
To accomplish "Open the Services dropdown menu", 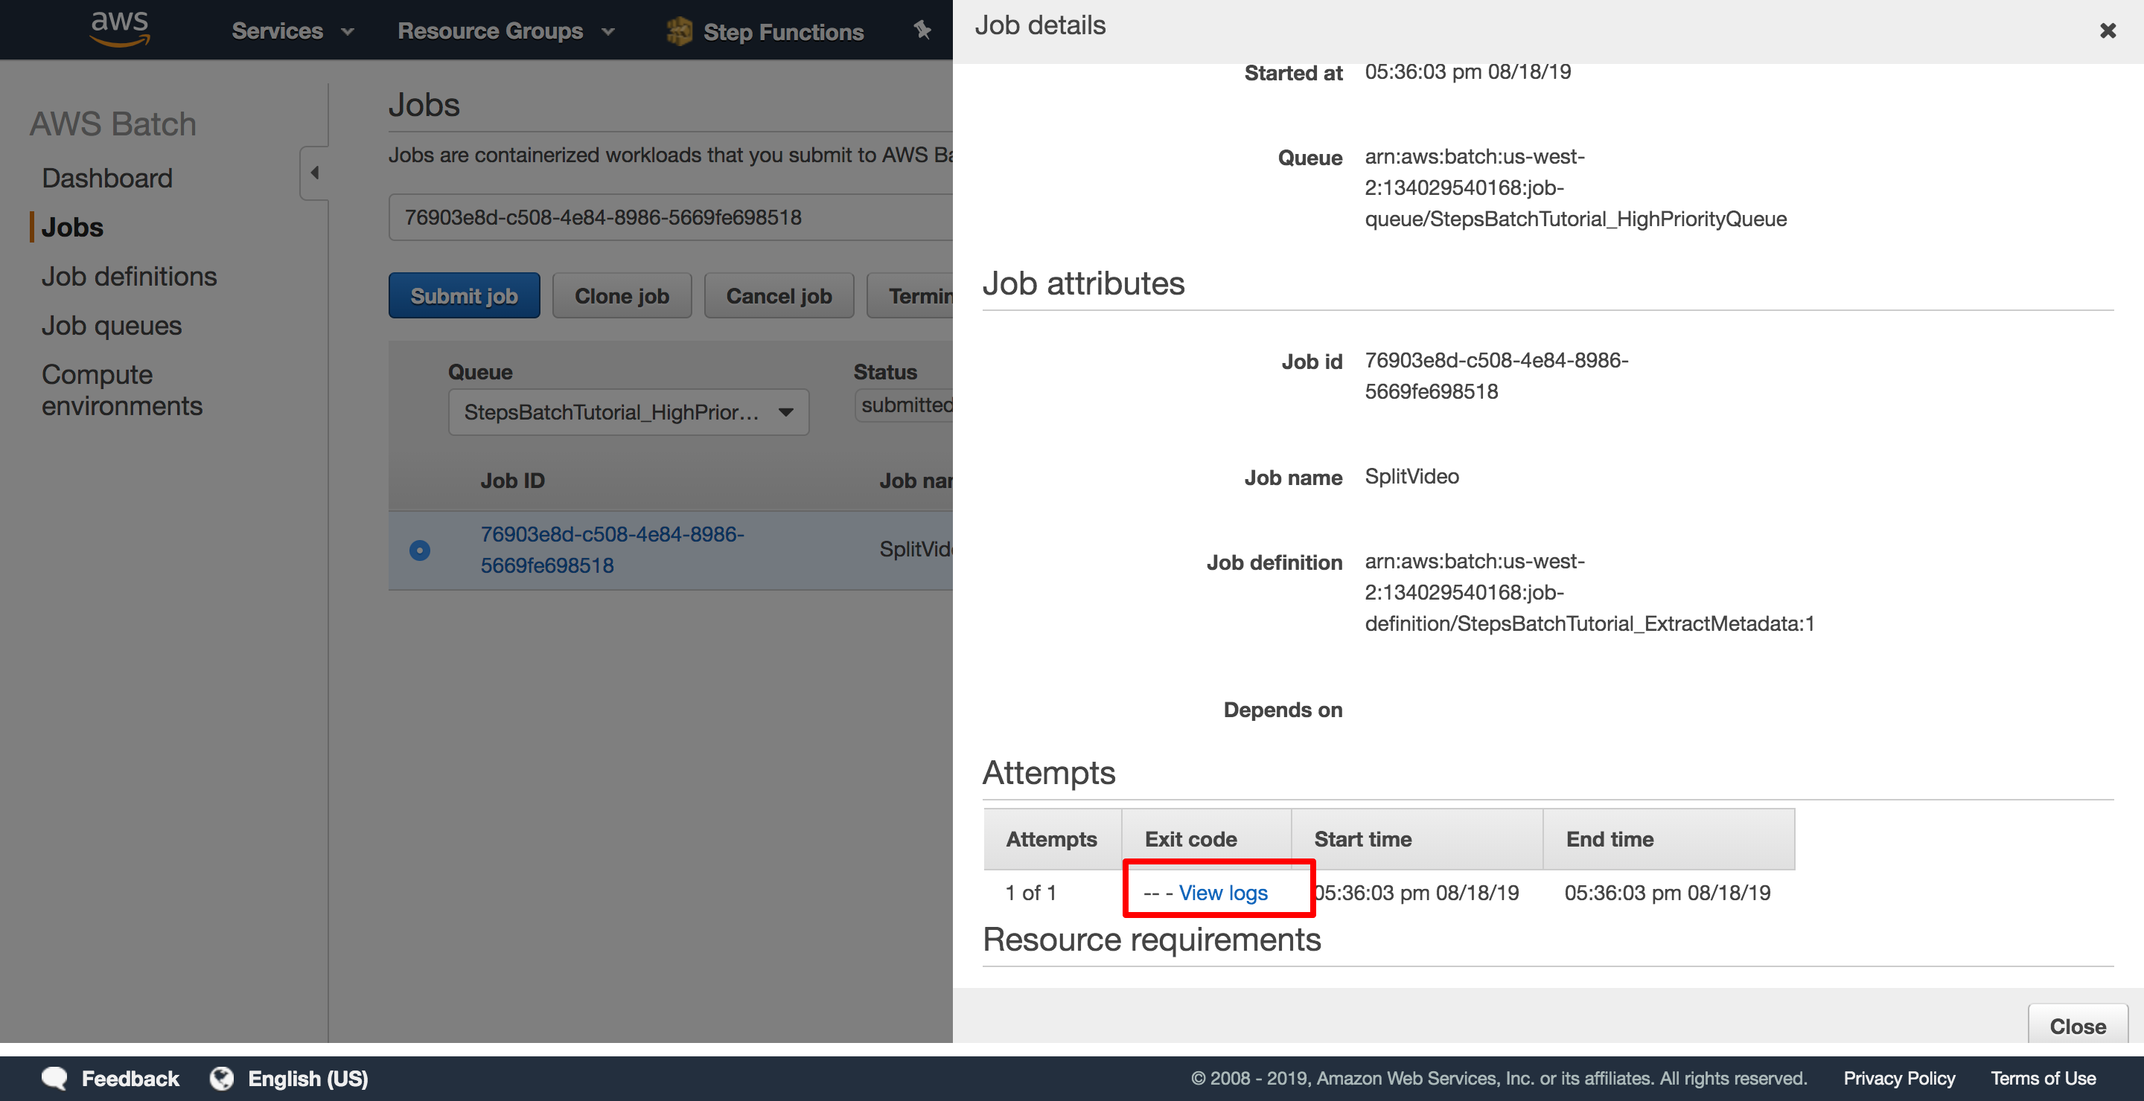I will (292, 31).
